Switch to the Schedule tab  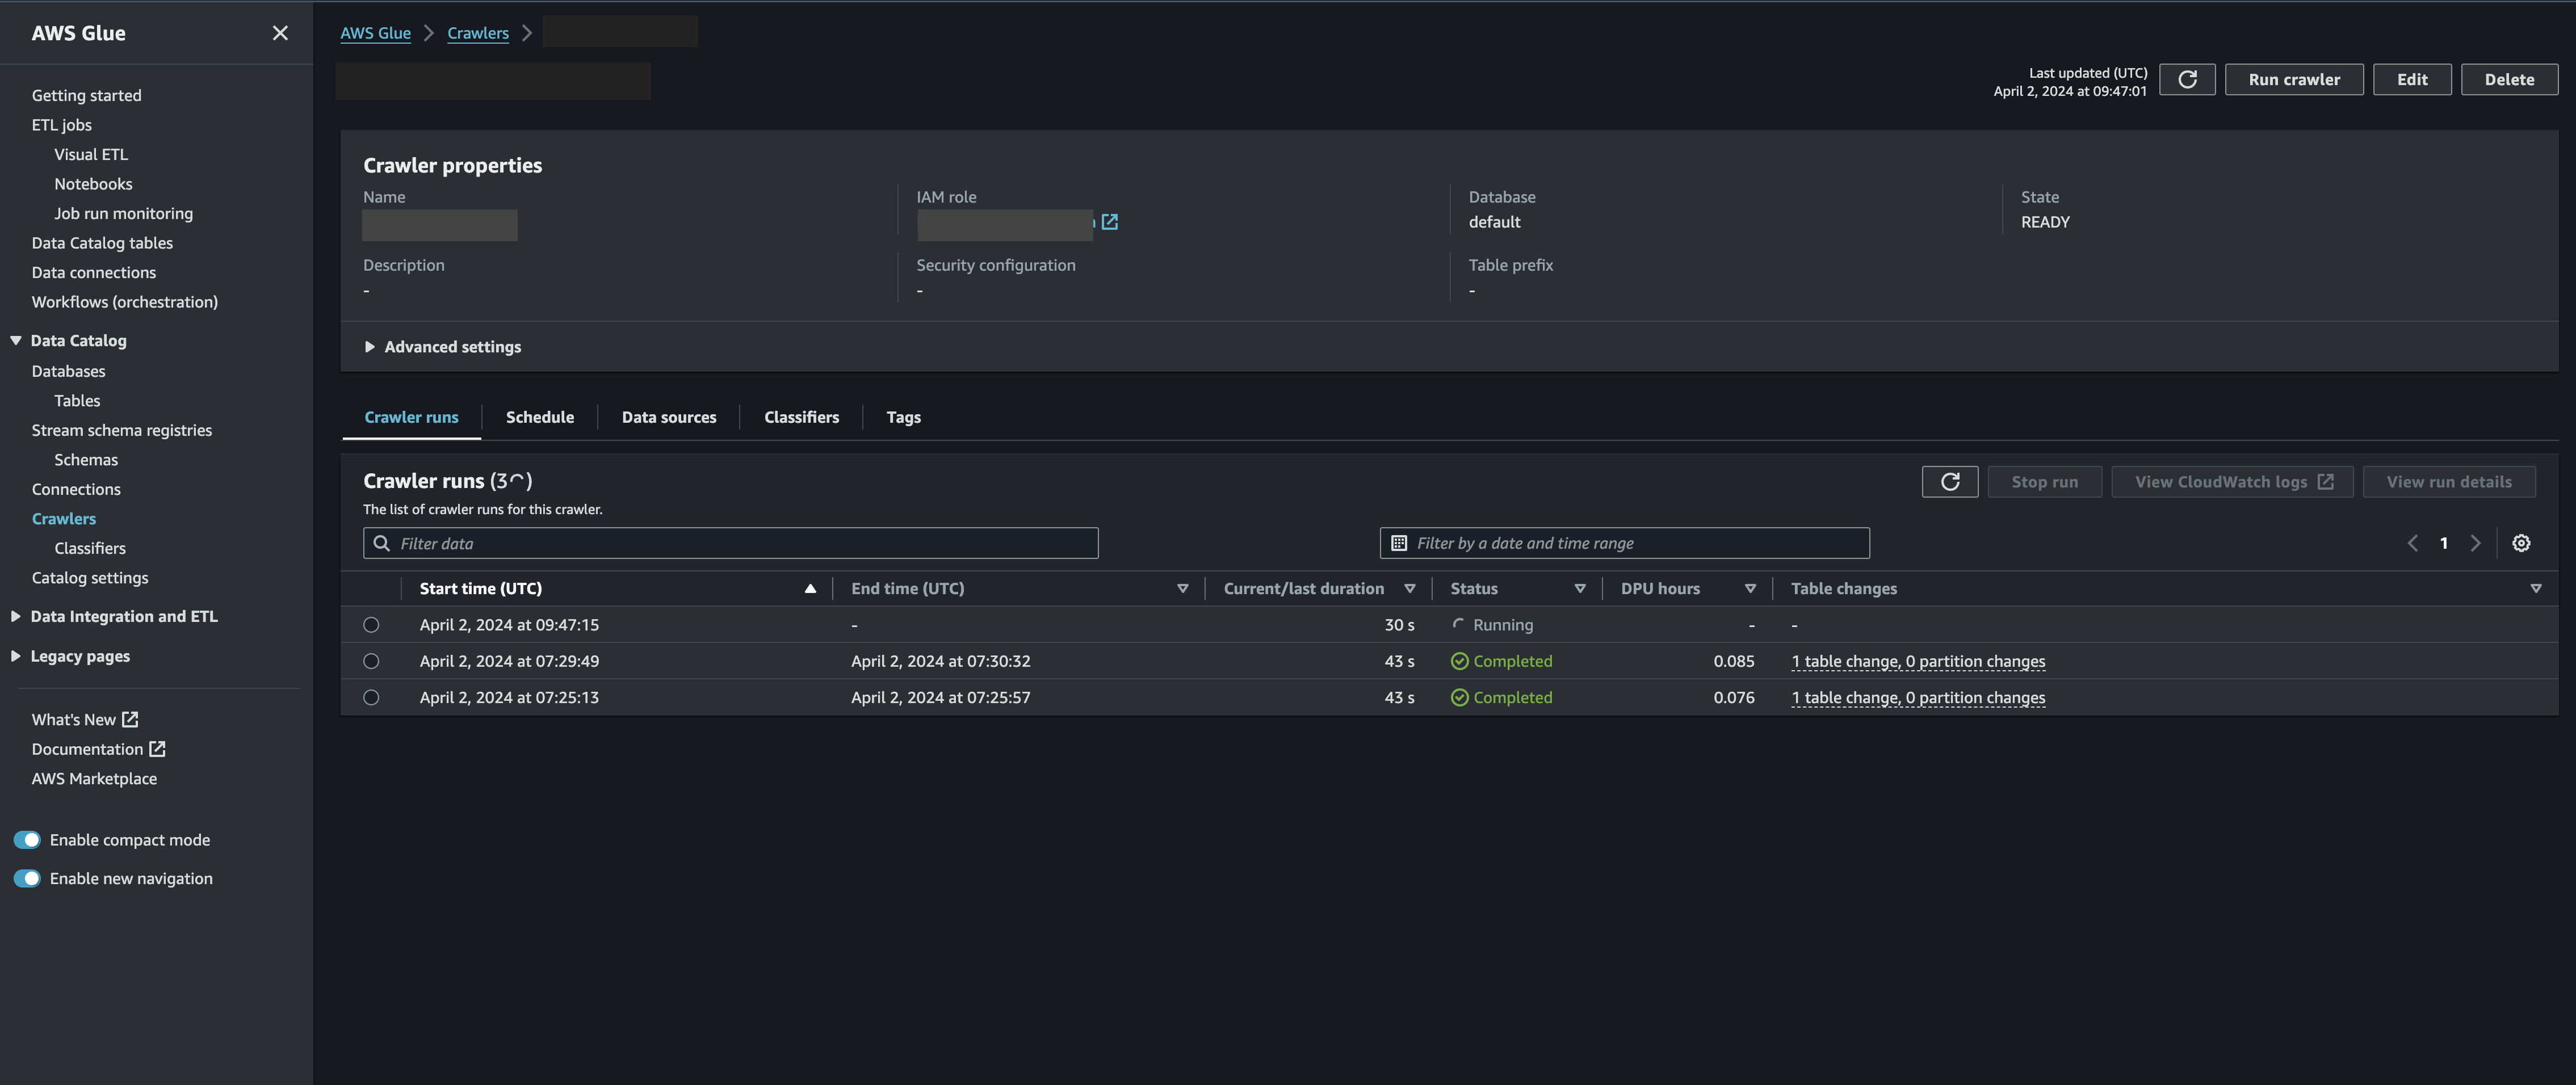point(540,418)
